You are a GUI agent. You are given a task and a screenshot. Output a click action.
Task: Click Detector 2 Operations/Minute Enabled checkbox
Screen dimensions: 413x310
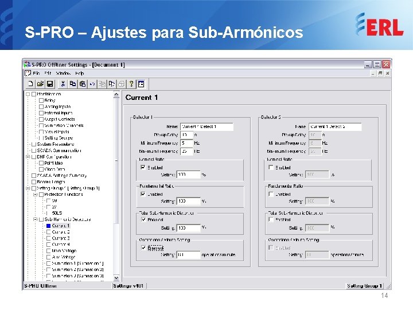pos(271,247)
